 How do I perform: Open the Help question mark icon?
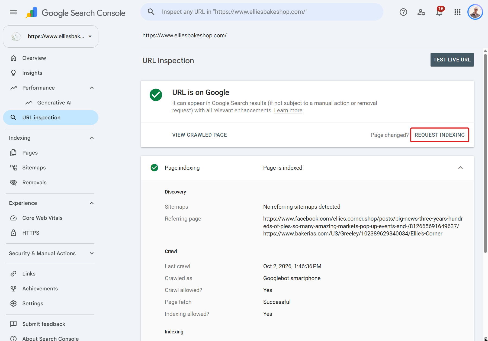coord(403,12)
